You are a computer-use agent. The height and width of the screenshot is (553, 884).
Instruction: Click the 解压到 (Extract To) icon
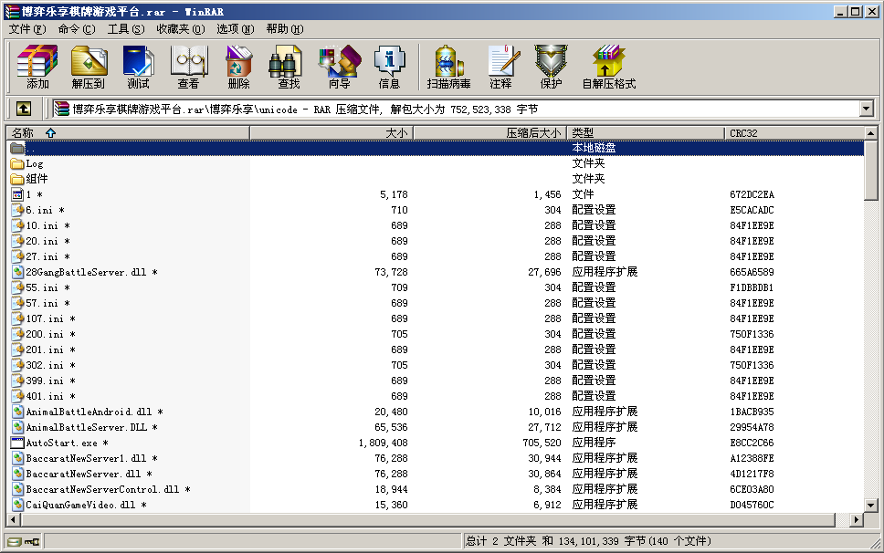89,67
